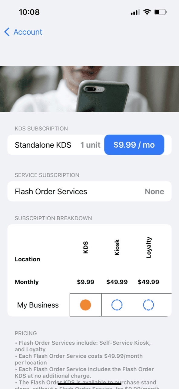Tap the rotated Kiosk column header
Viewport: 179px width, 389px height.
[117, 247]
